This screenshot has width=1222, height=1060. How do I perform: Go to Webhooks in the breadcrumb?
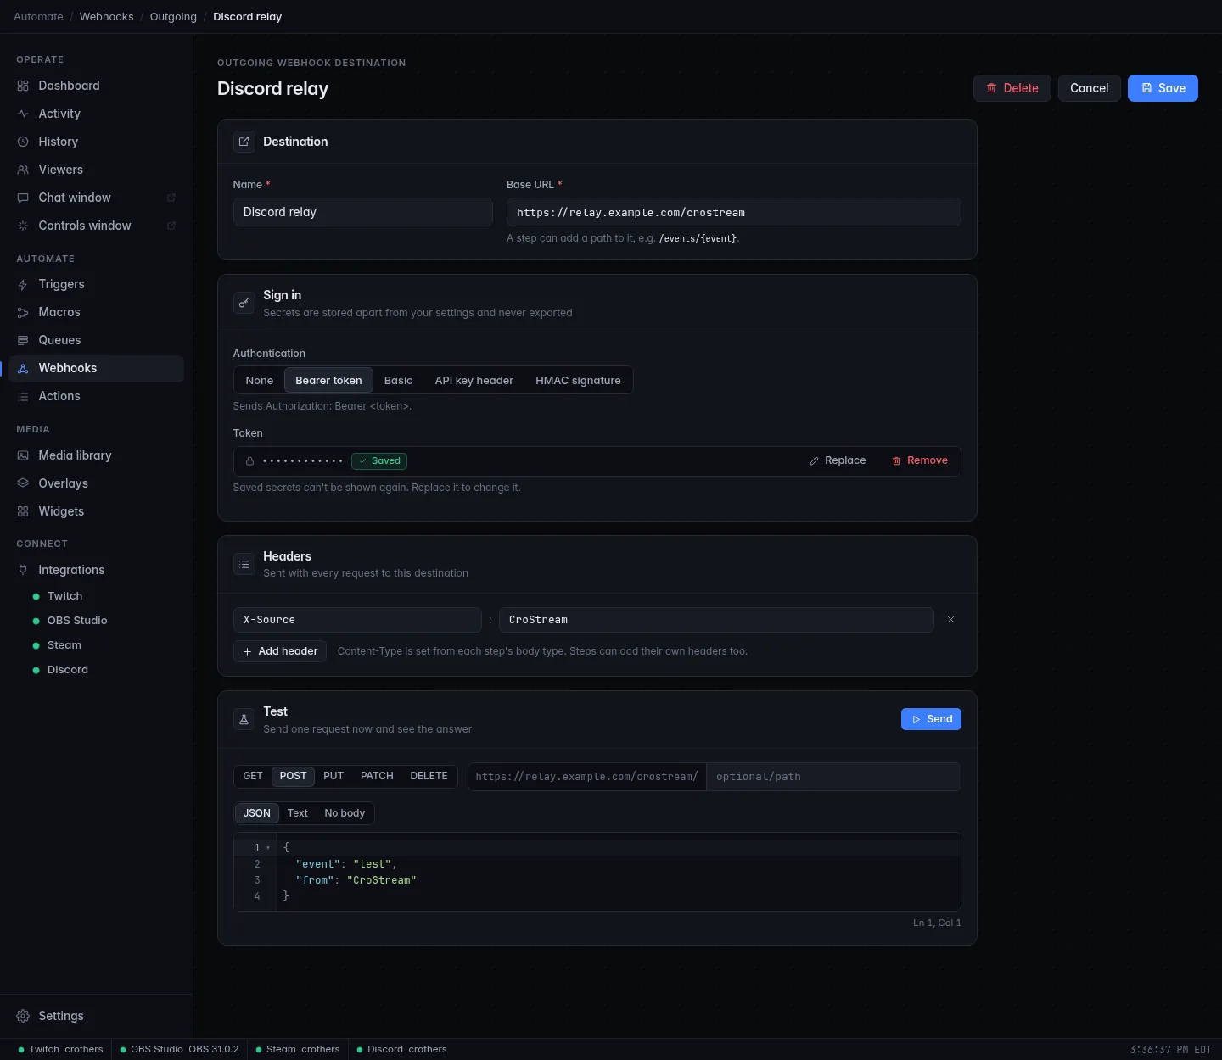107,17
